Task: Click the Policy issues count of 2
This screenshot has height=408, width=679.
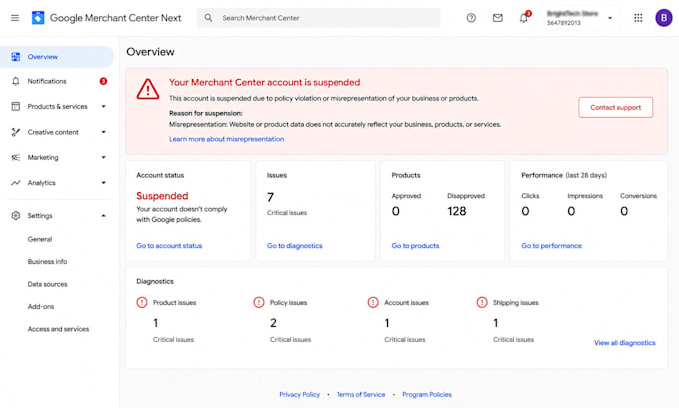Action: click(x=273, y=323)
